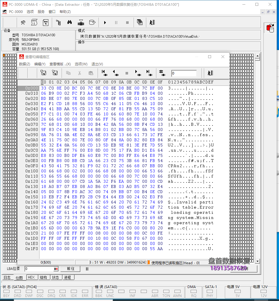Viewport: 279px width, 301px height.
Task: Open the PC-3000 main menu
Action: tap(16, 12)
